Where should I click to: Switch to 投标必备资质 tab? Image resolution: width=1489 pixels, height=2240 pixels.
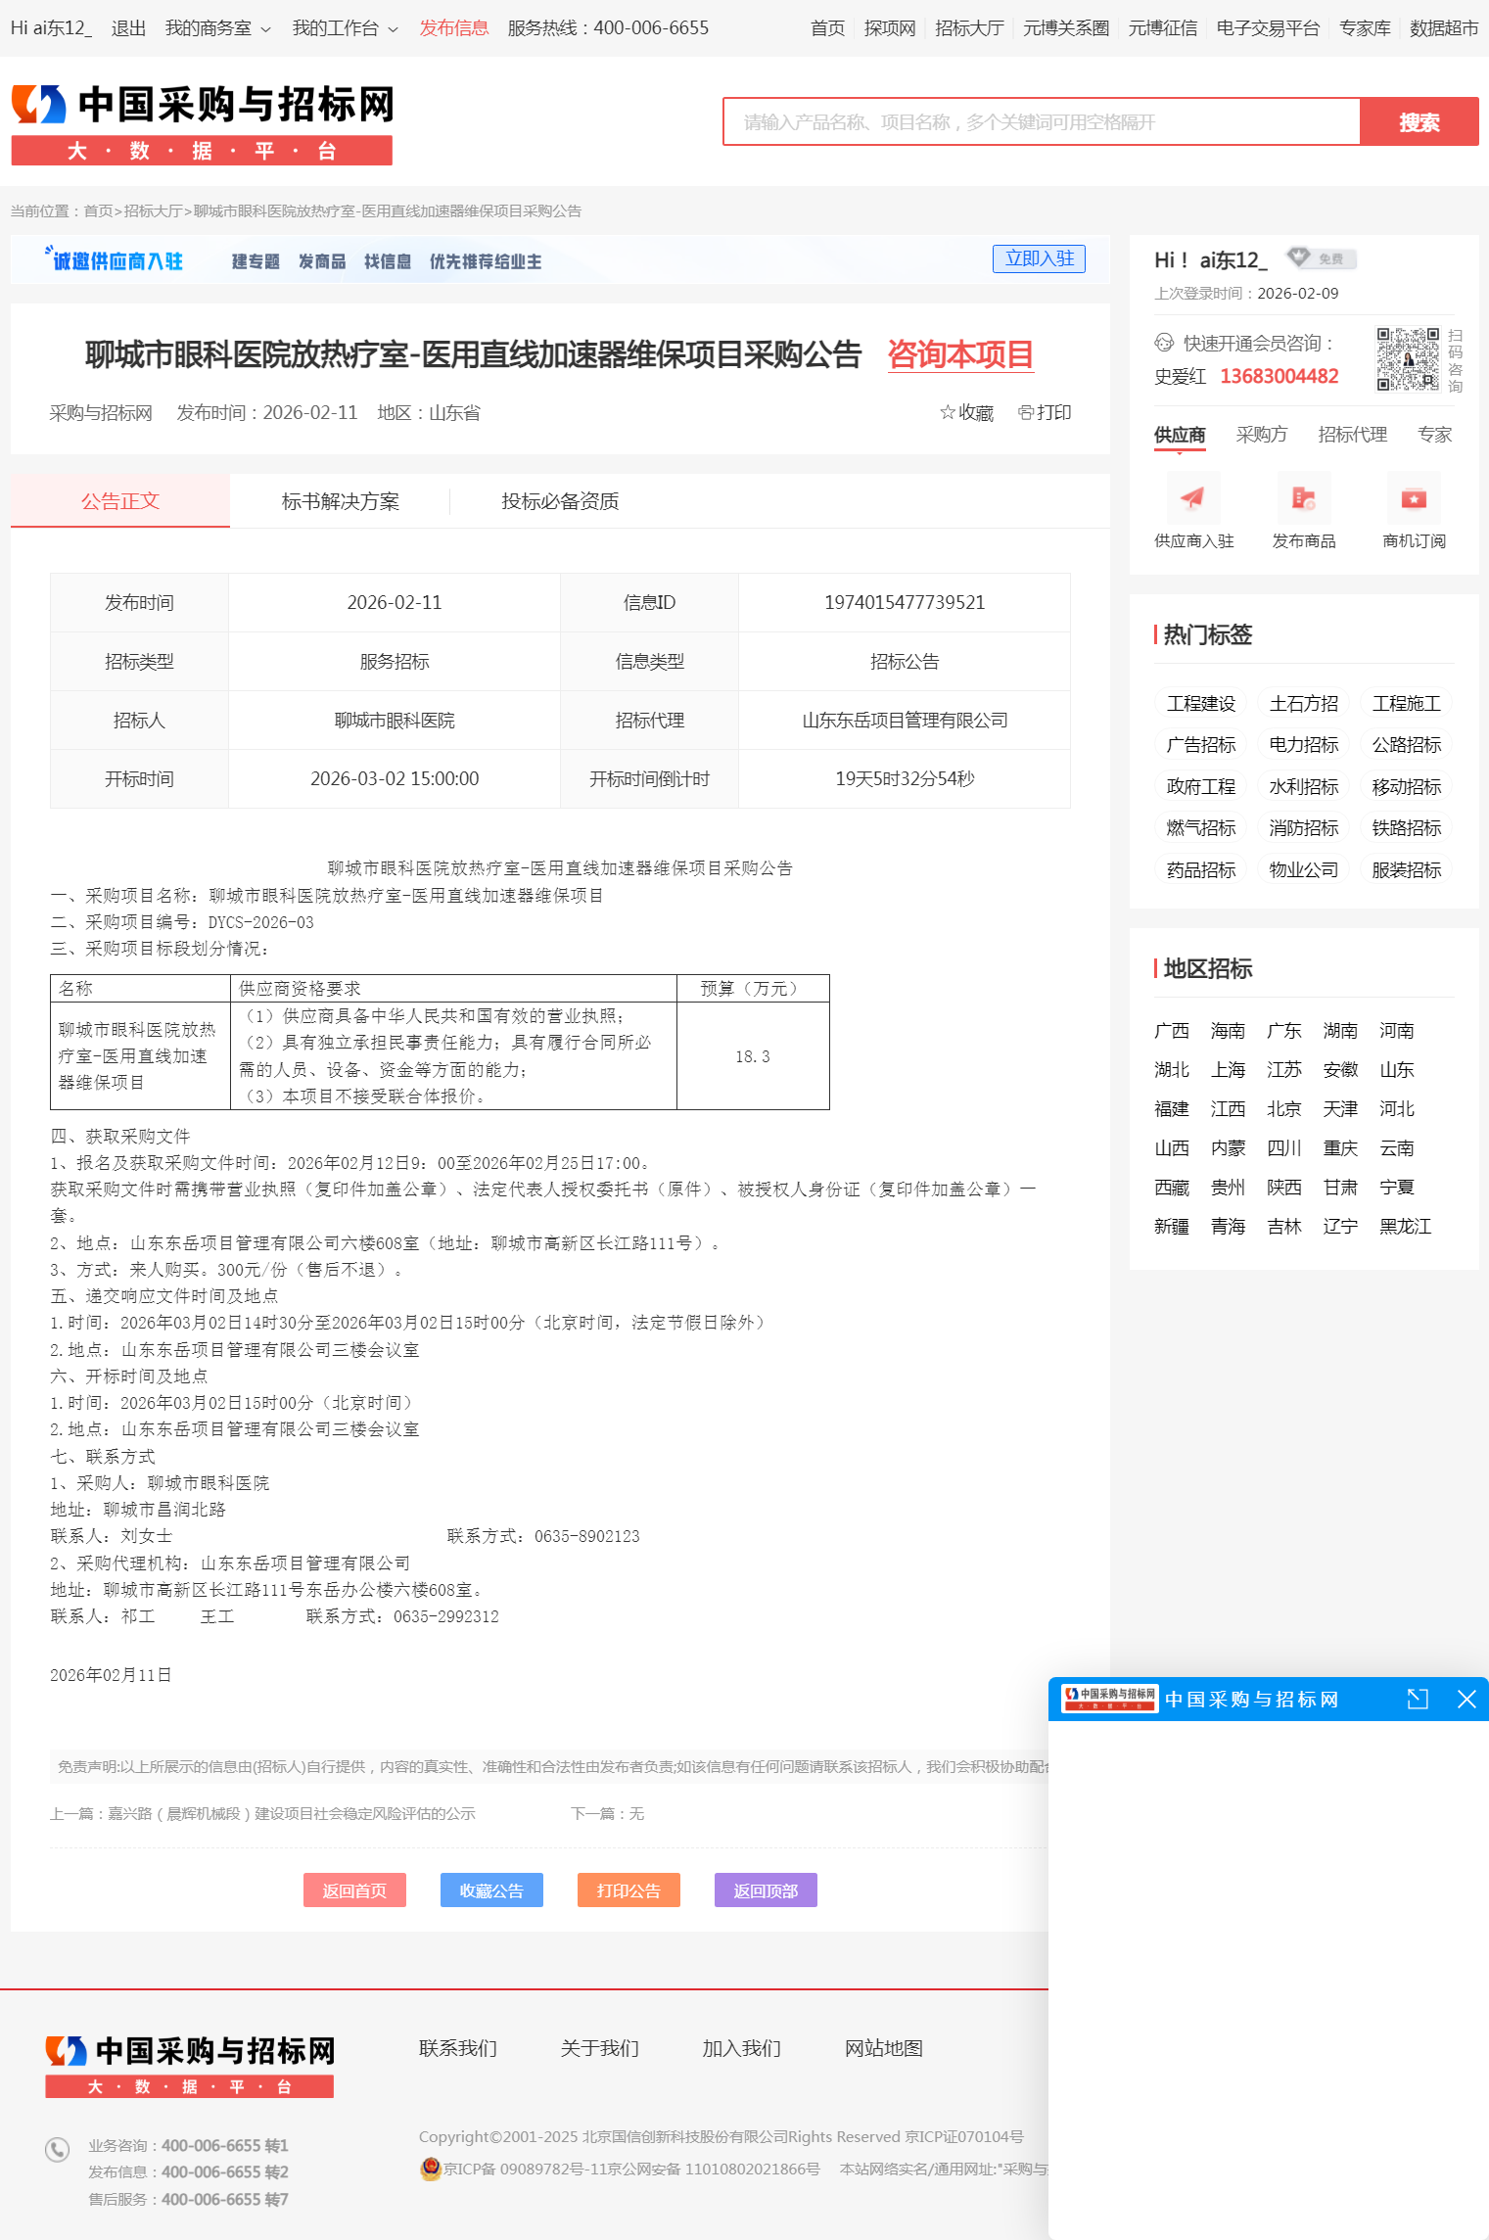tap(560, 501)
